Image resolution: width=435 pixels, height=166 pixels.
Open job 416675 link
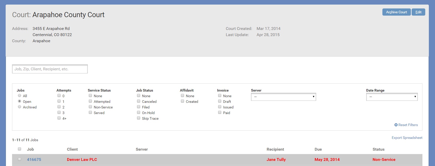[34, 159]
